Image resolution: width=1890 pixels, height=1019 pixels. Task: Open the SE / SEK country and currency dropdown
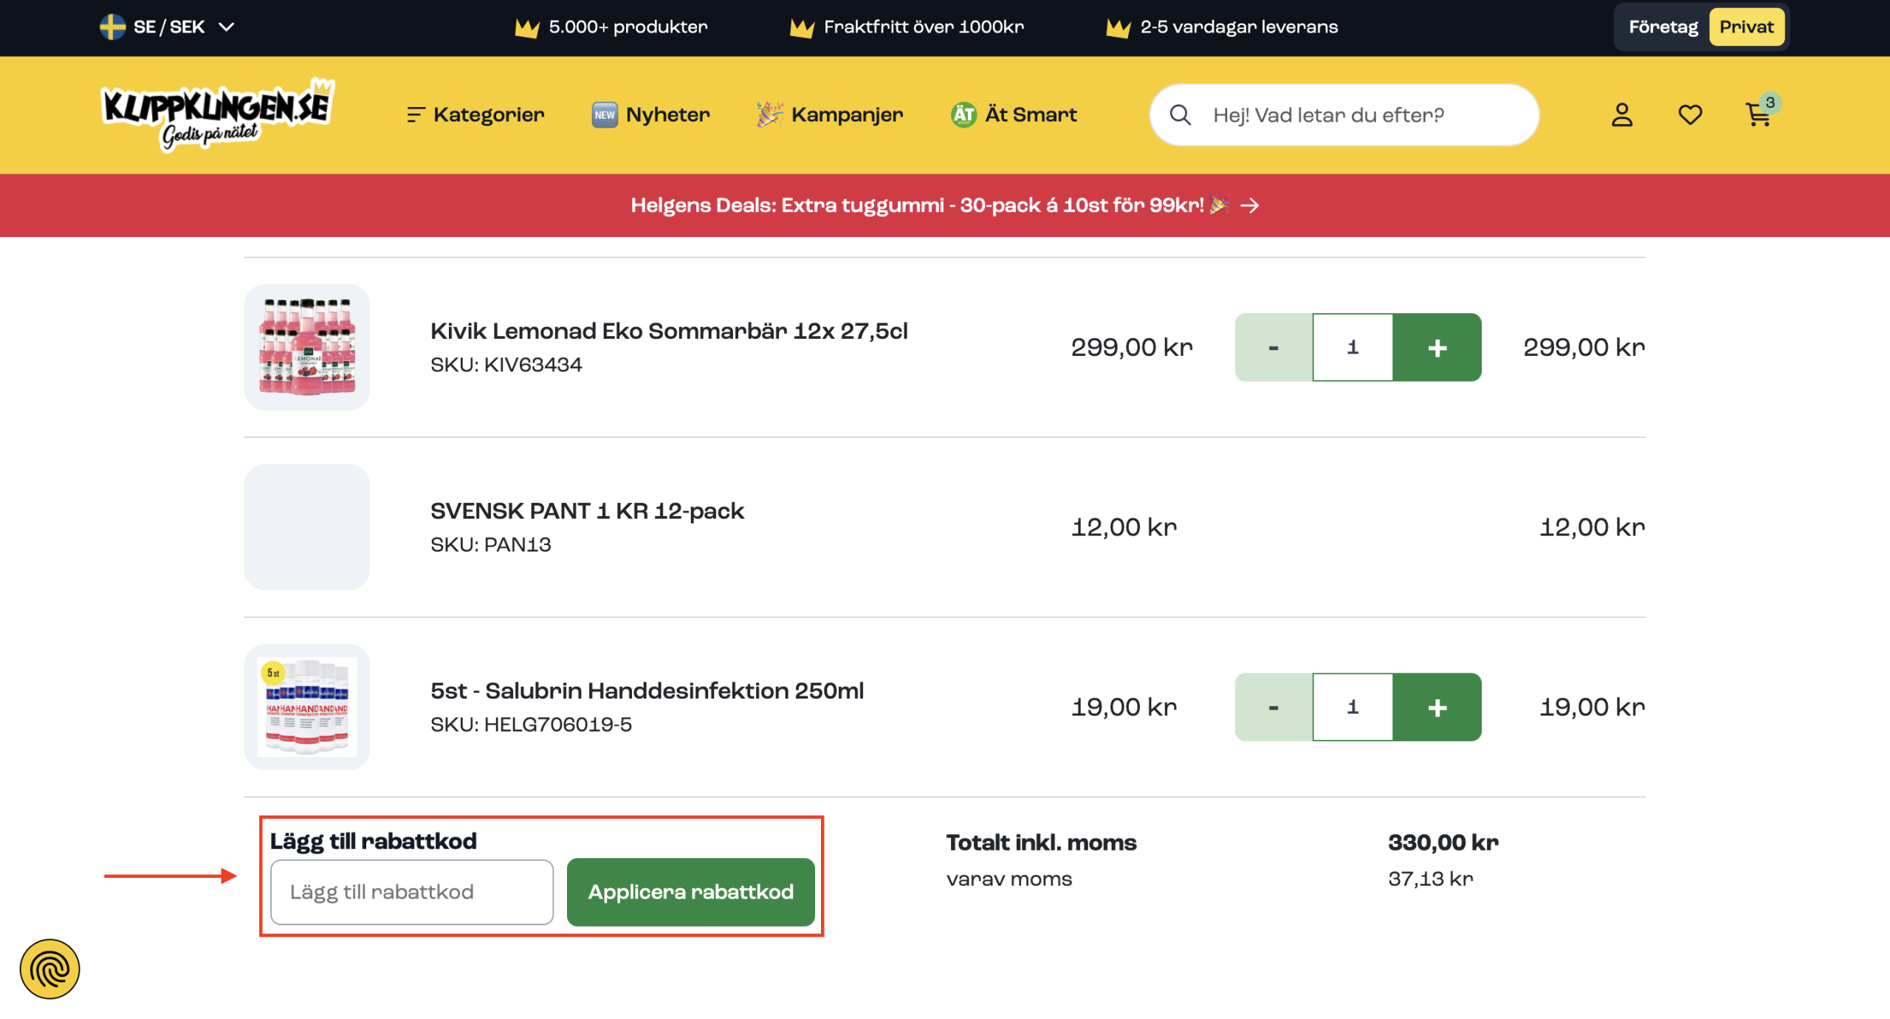click(168, 27)
